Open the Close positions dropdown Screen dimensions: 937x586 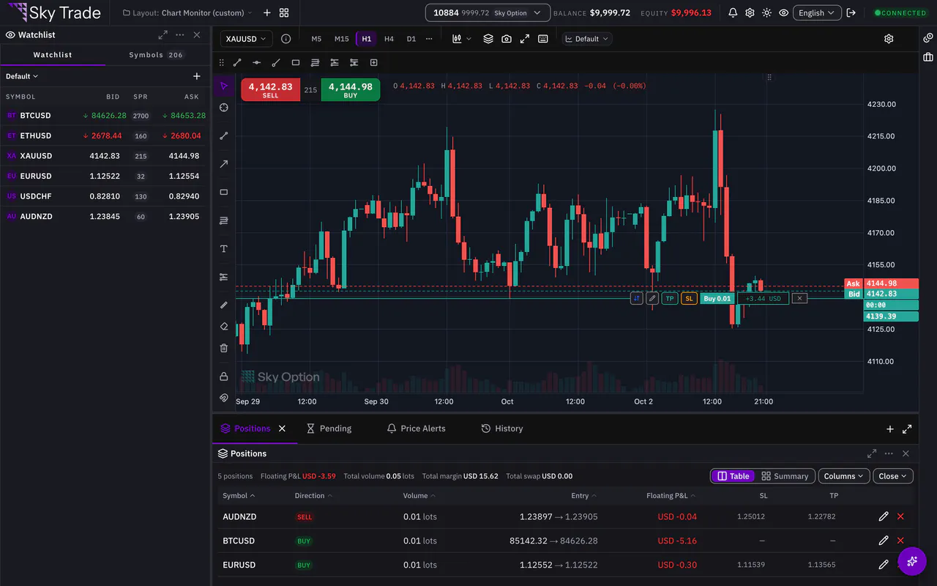893,476
